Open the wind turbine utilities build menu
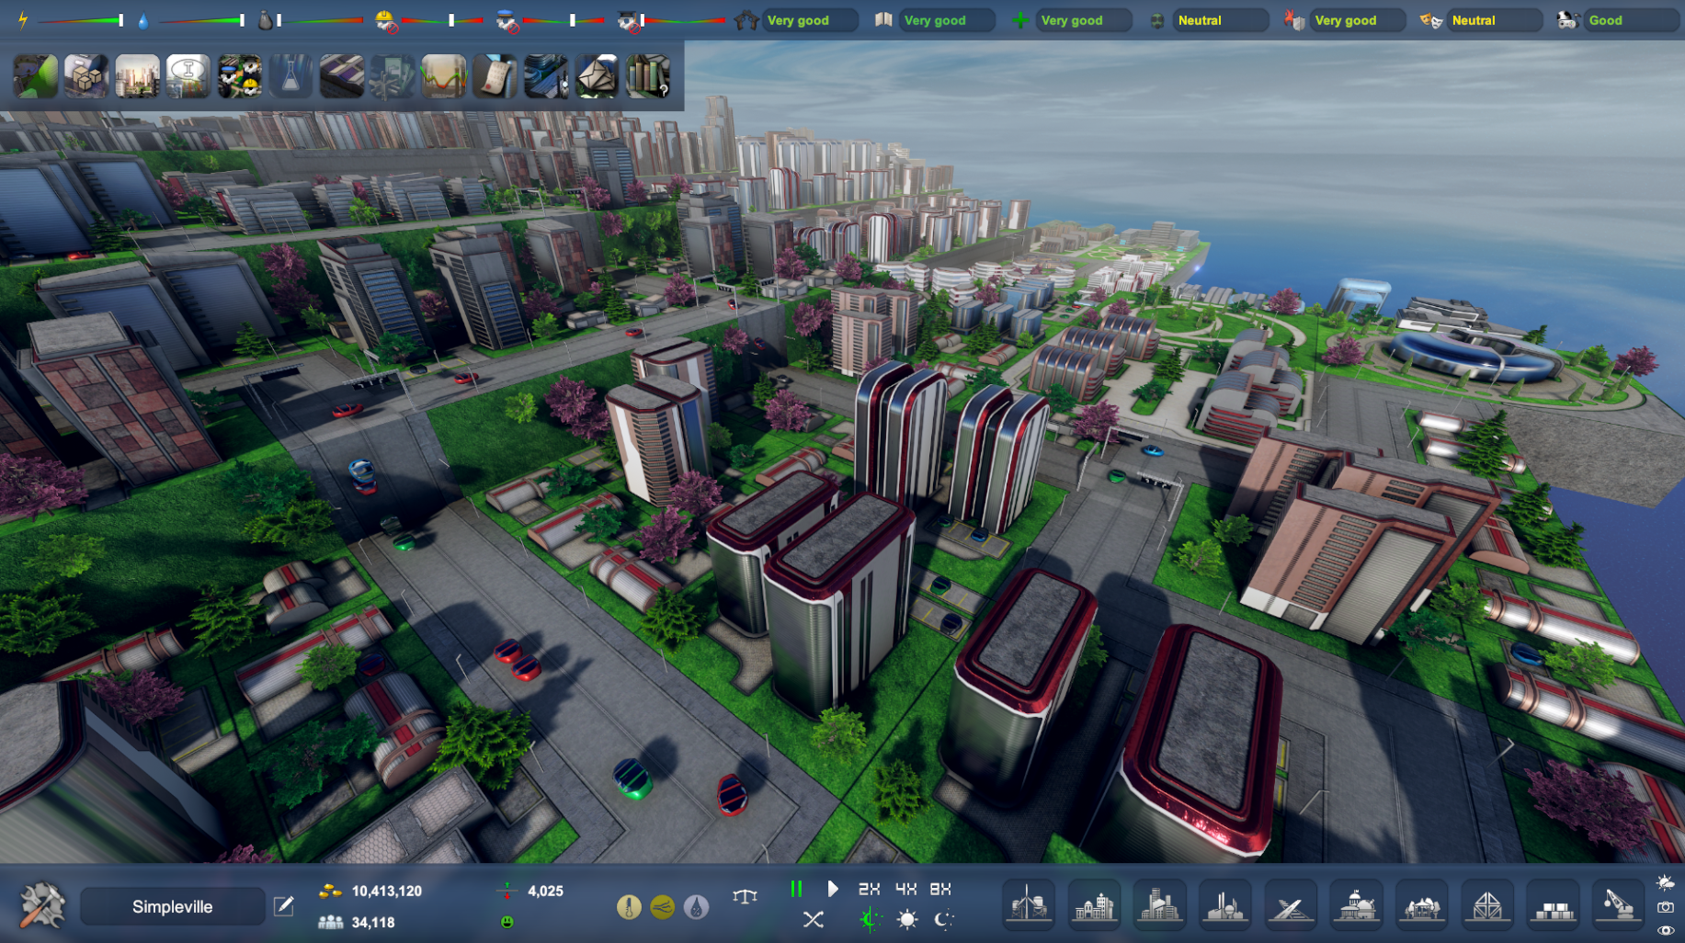Image resolution: width=1685 pixels, height=943 pixels. coord(1029,905)
